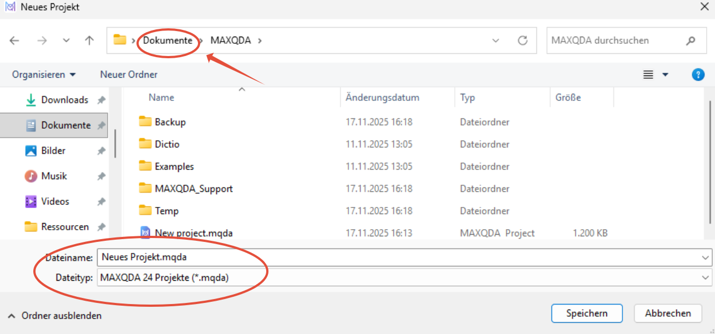This screenshot has height=334, width=715.
Task: Go forward with the right arrow
Action: [42, 41]
